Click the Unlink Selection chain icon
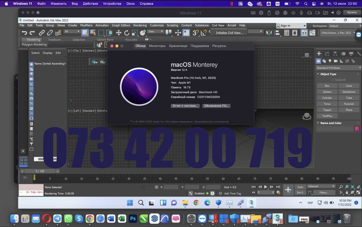 [x=50, y=33]
